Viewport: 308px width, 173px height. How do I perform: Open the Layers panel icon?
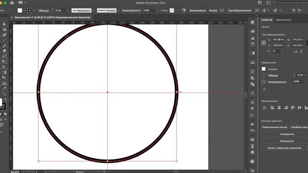pyautogui.click(x=252, y=23)
